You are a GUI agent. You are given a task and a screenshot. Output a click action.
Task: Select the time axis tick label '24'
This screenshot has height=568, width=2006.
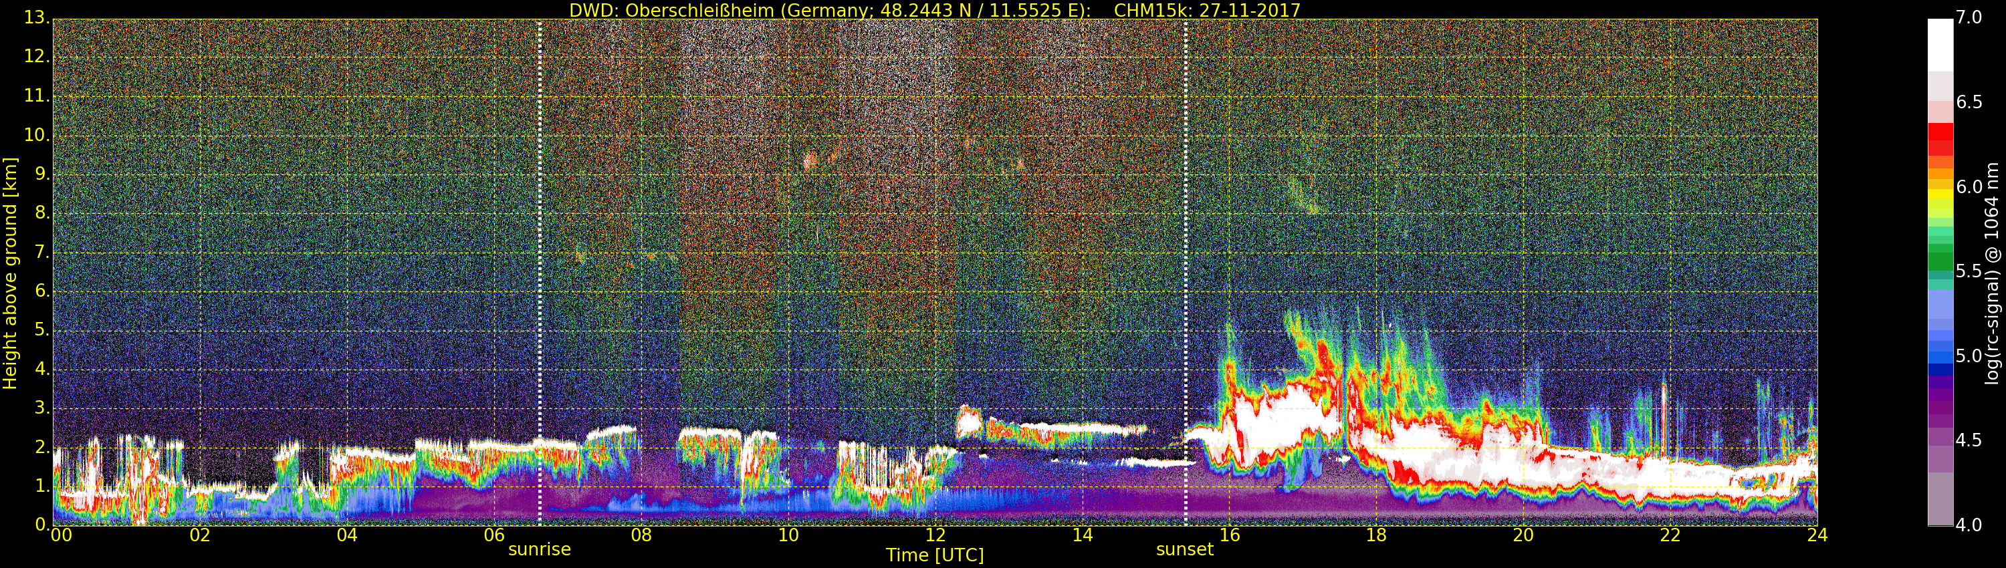[x=1817, y=535]
